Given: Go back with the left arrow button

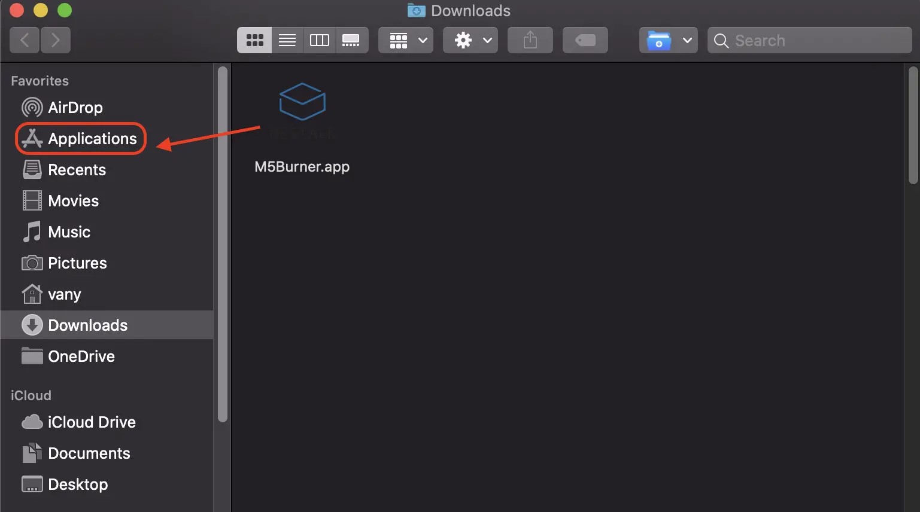Looking at the screenshot, I should click(x=25, y=40).
